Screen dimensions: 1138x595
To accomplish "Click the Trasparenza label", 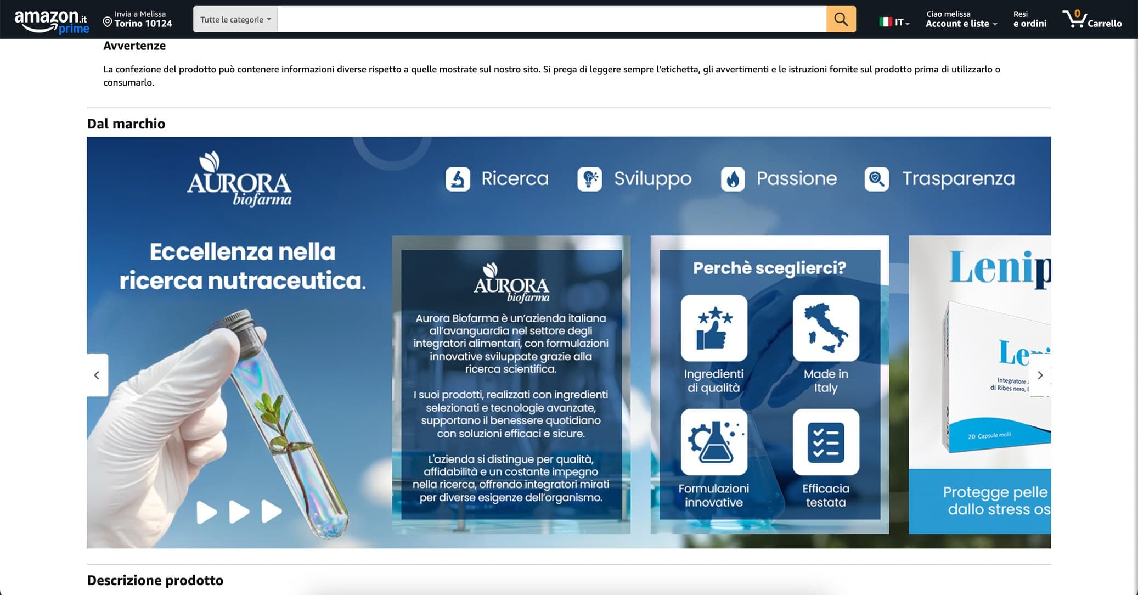I will point(959,179).
